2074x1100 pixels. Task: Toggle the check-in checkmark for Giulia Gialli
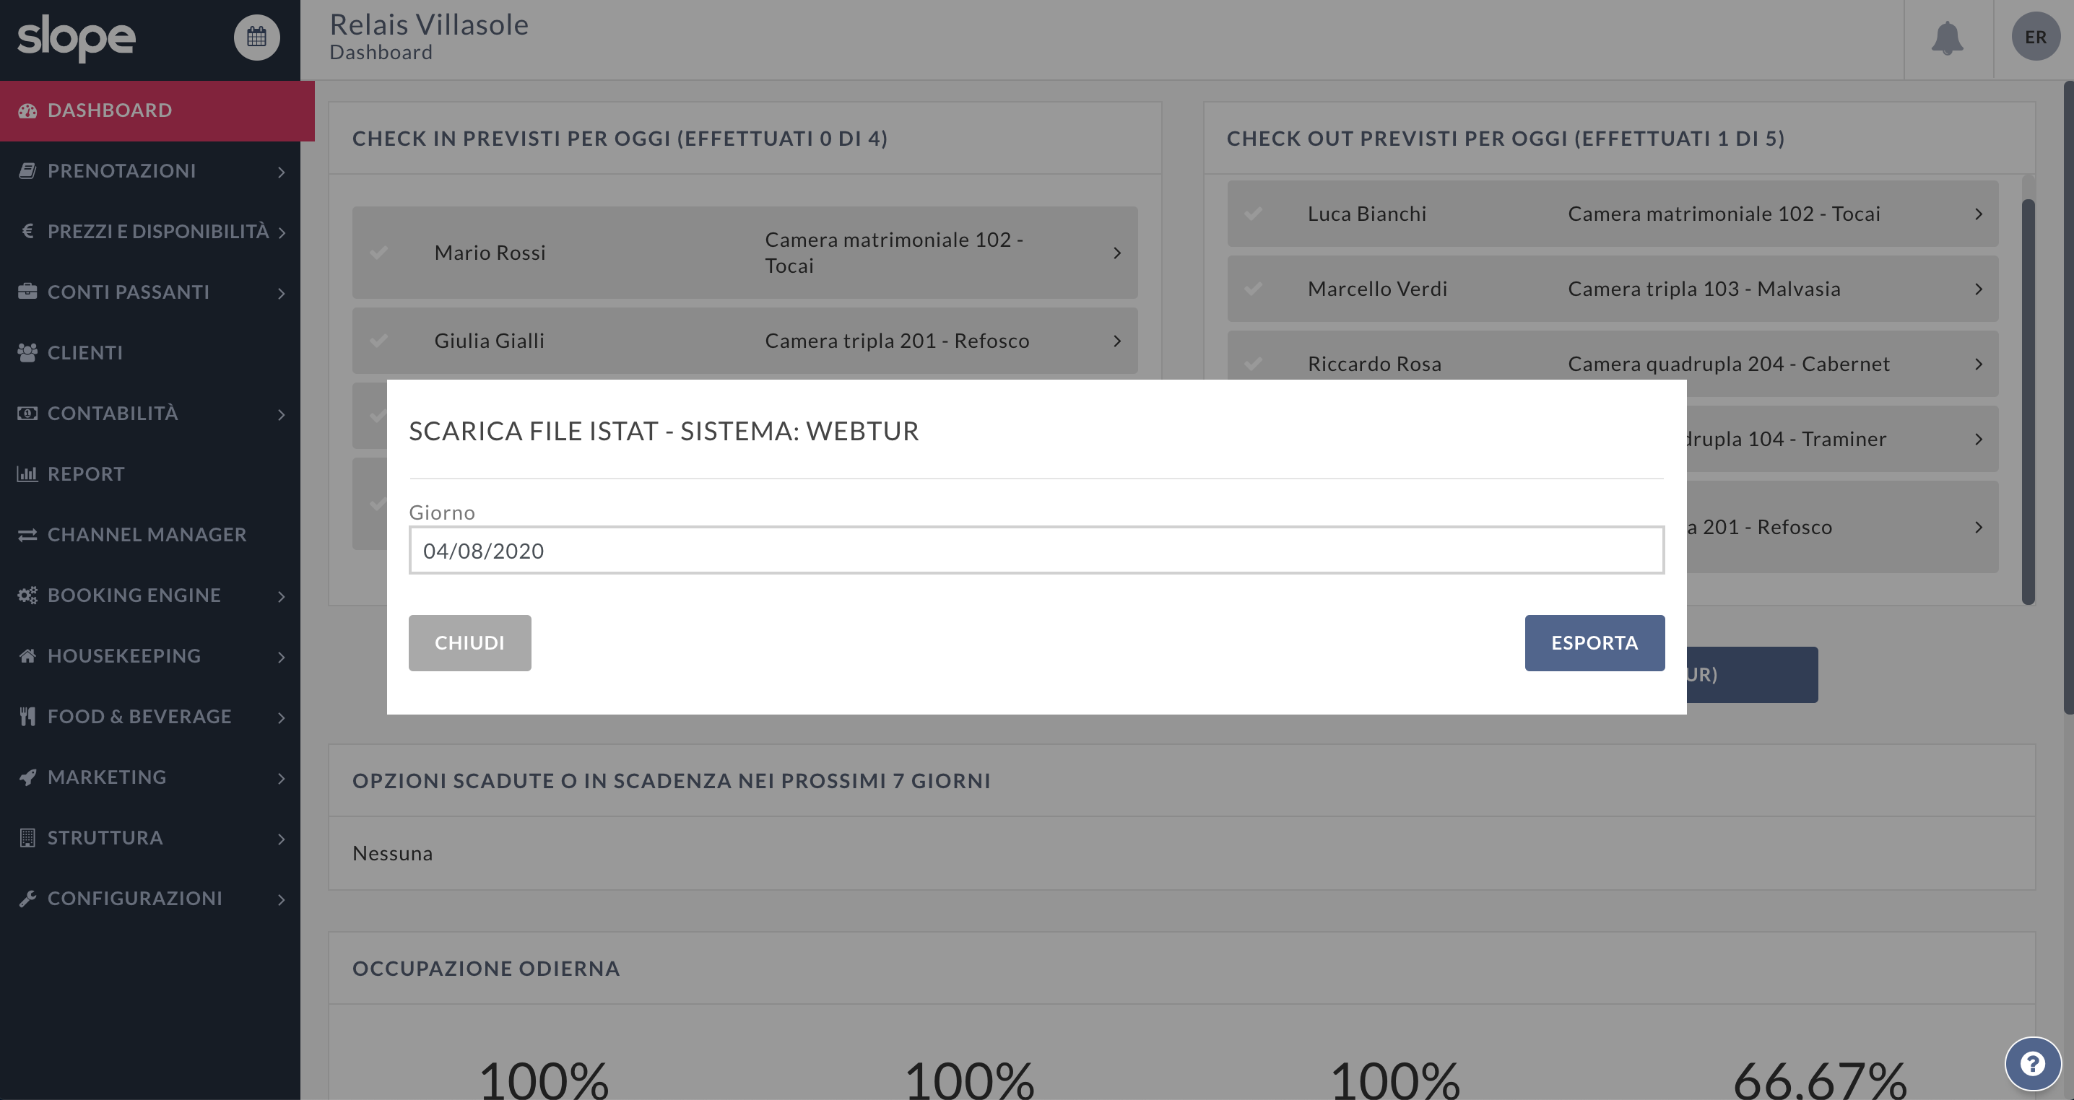click(x=378, y=341)
